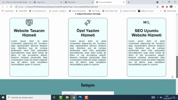Open the Windows Start menu
The width and height of the screenshot is (178, 100).
point(3,97)
